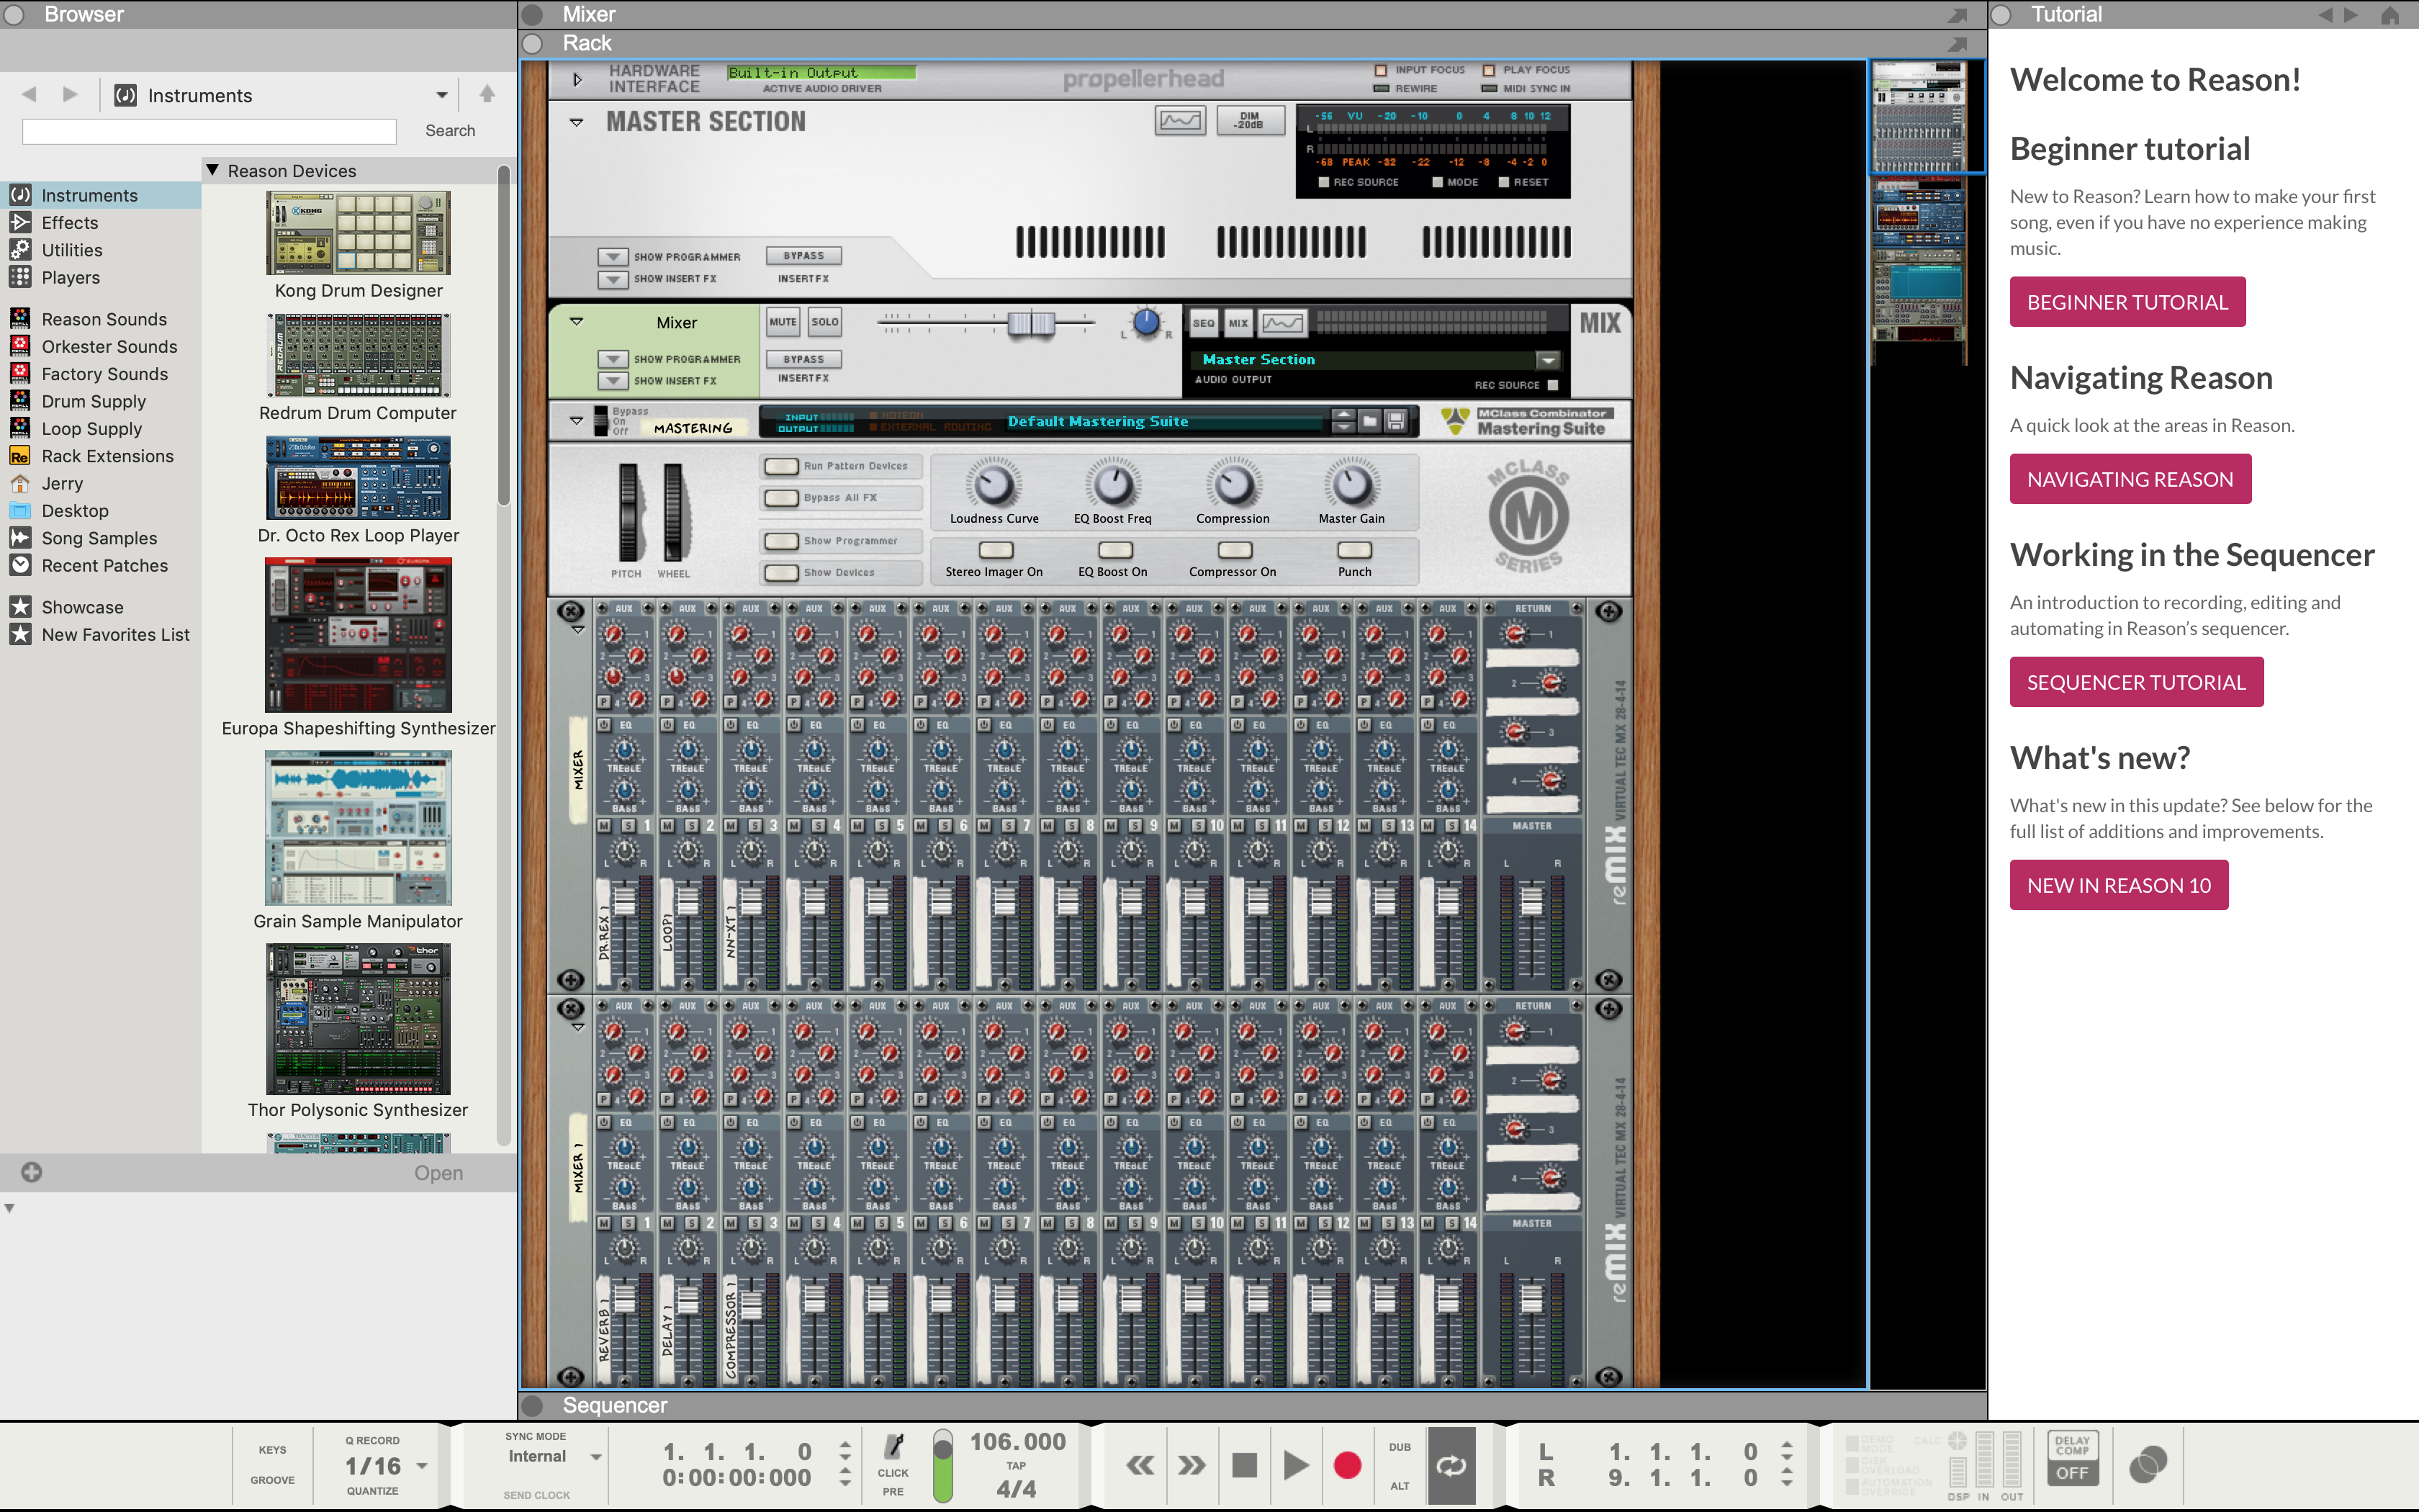The height and width of the screenshot is (1512, 2419).
Task: Click the browser Open button
Action: [x=439, y=1173]
